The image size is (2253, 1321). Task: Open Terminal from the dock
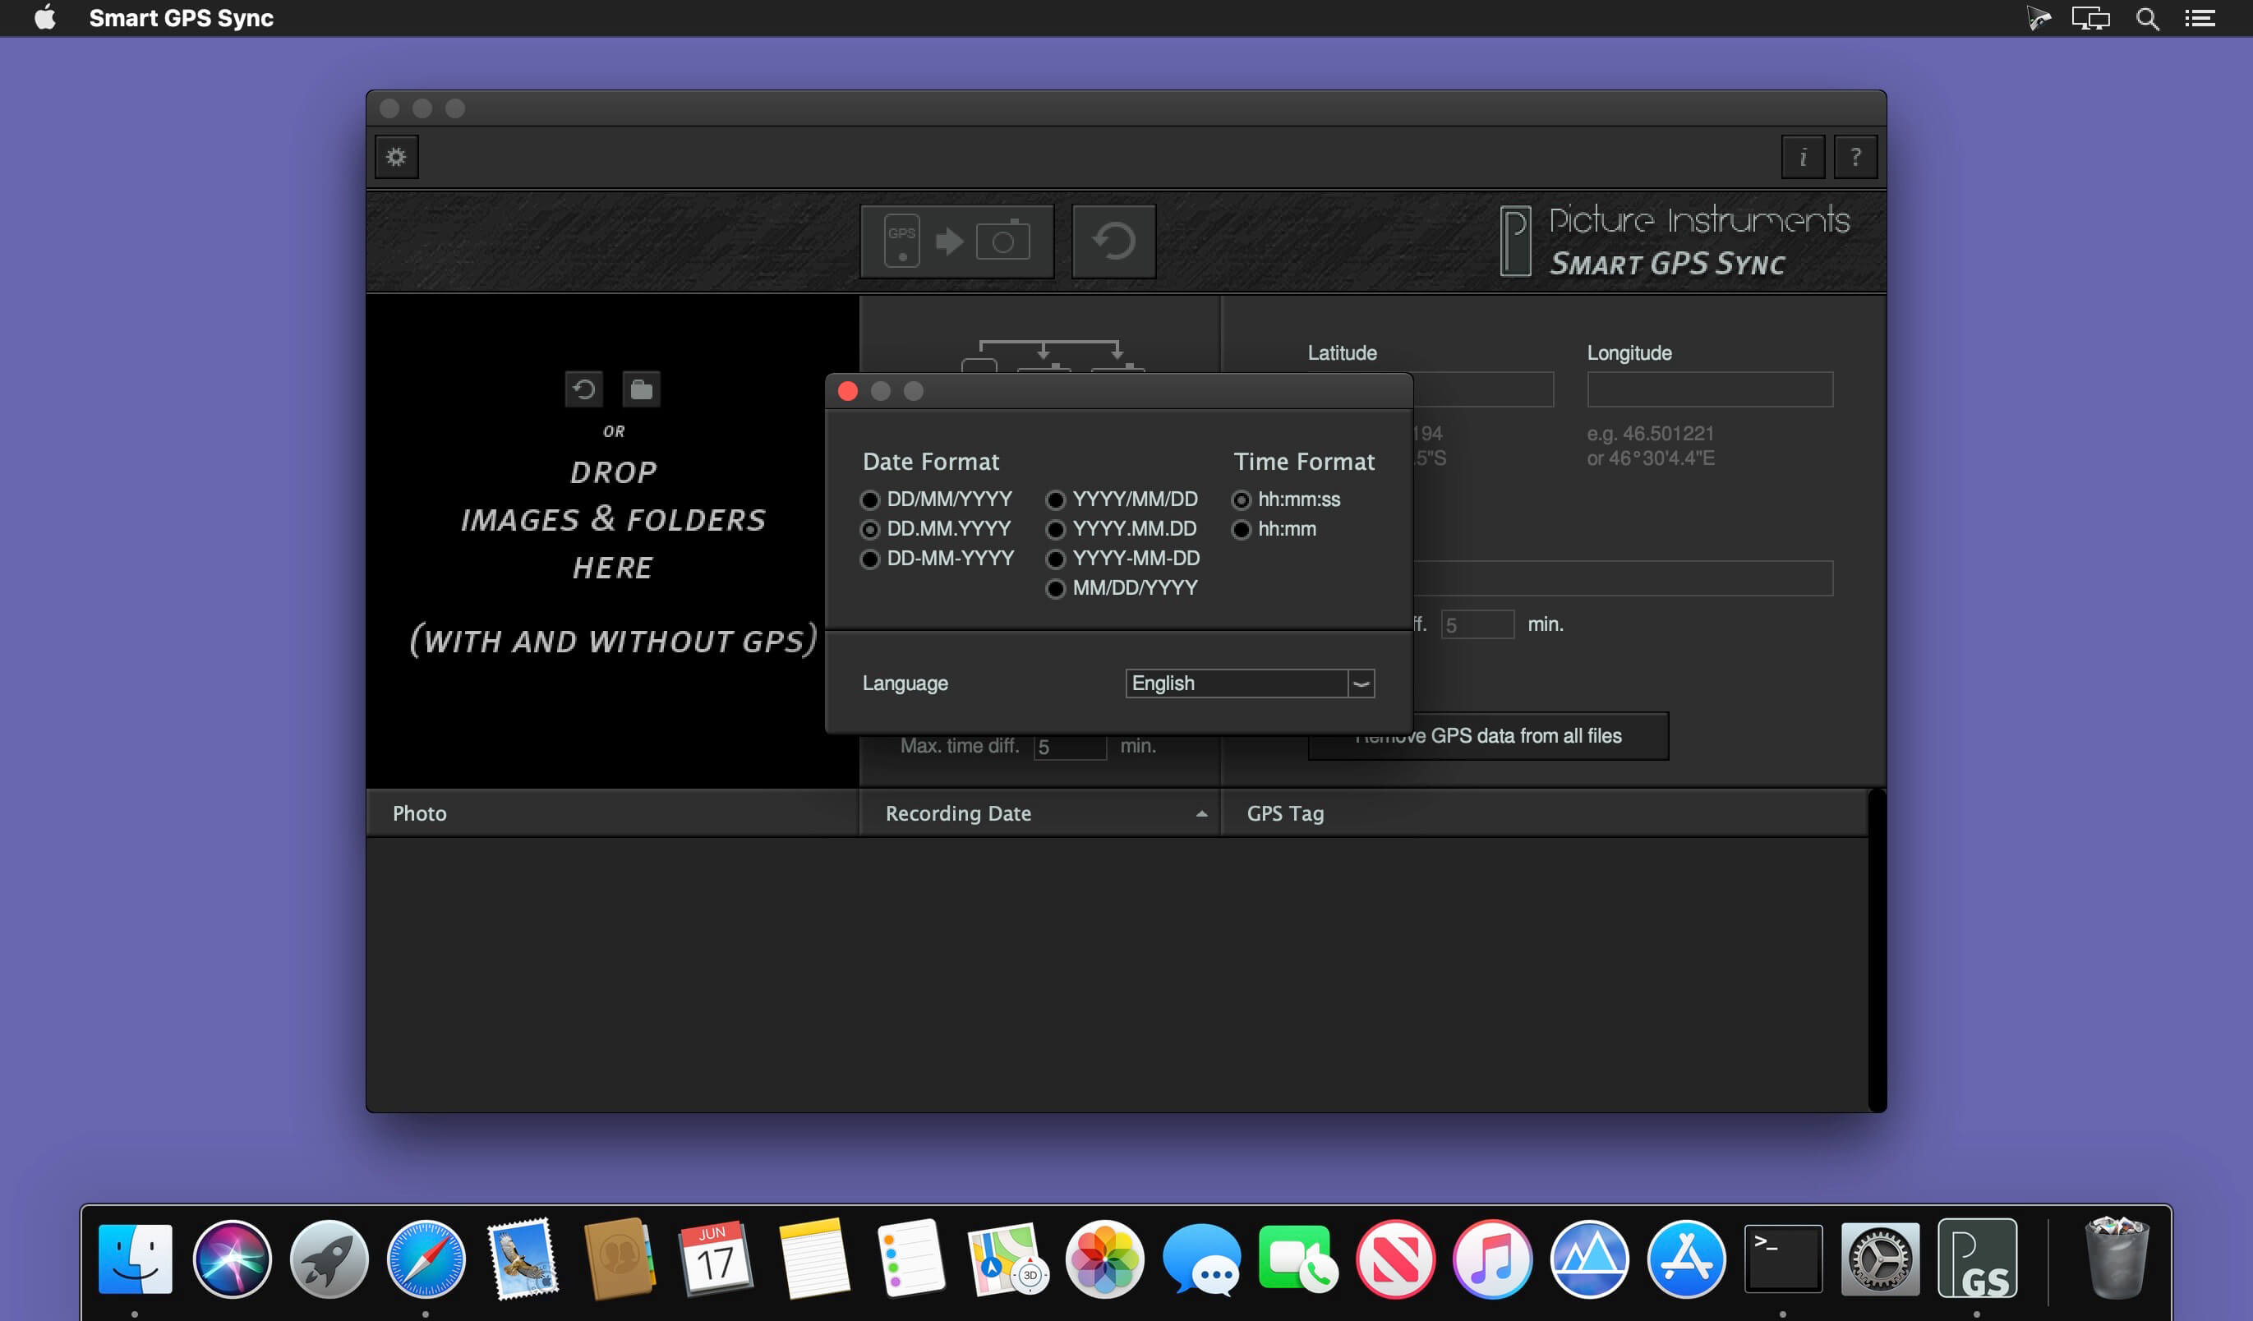(x=1783, y=1259)
